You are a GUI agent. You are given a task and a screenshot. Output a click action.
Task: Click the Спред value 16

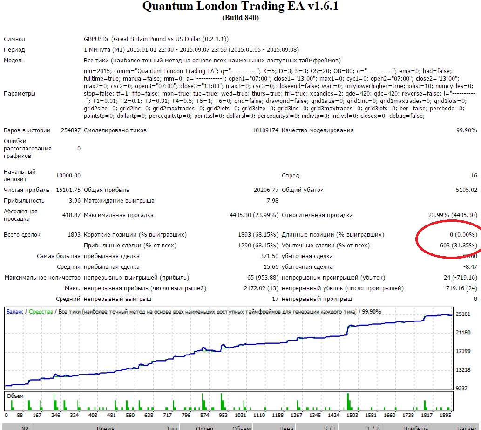point(474,176)
